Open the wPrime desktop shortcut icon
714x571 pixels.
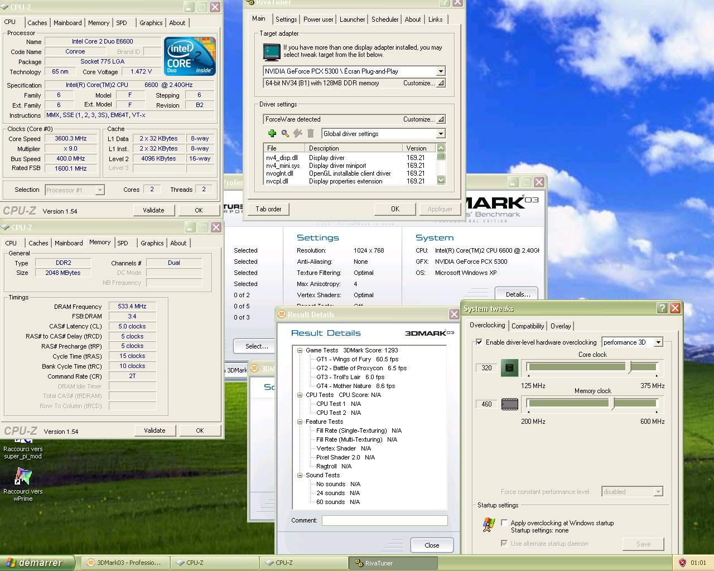coord(23,477)
